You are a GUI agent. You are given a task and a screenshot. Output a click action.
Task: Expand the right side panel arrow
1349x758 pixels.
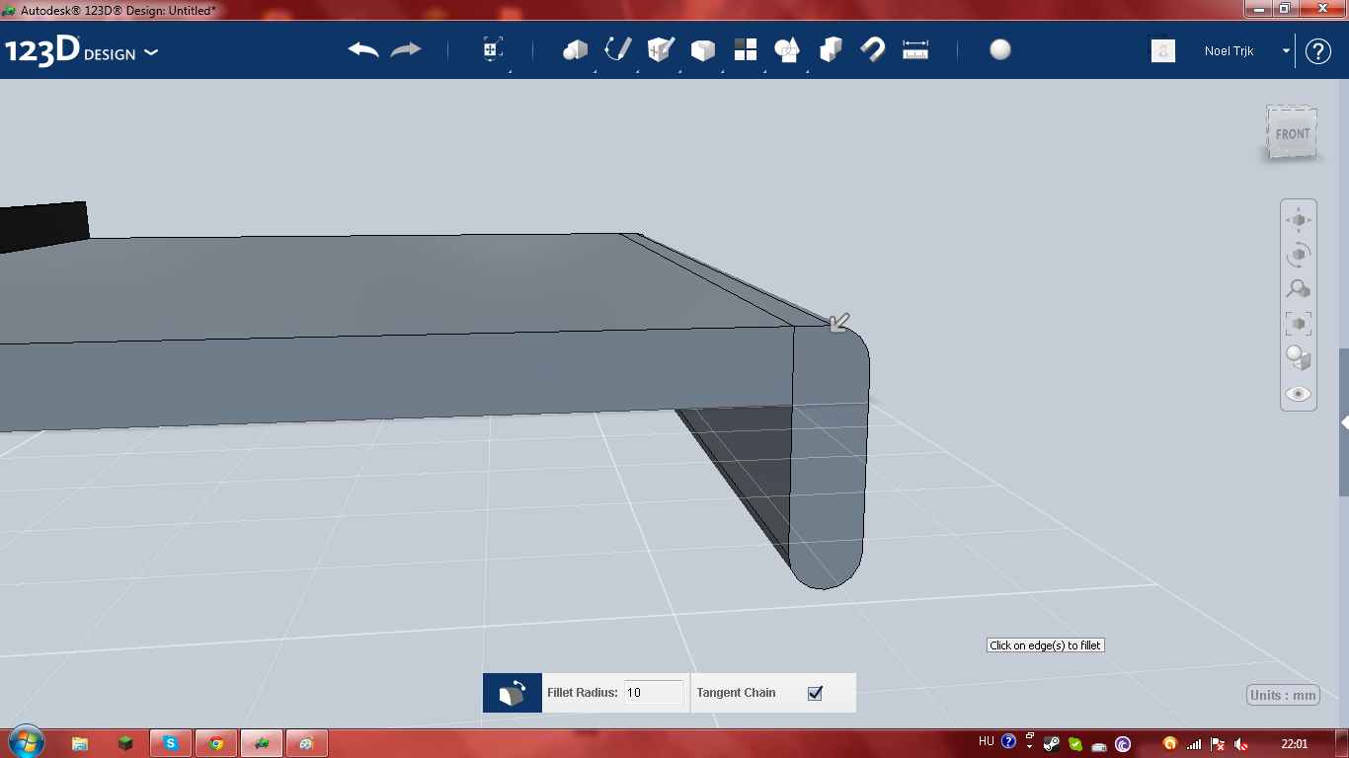point(1344,422)
